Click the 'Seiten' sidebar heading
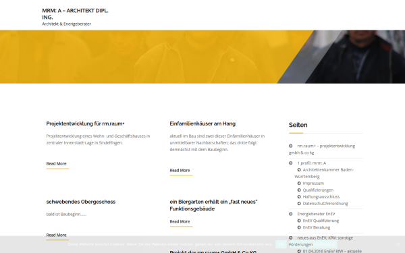This screenshot has height=253, width=405. coord(298,125)
